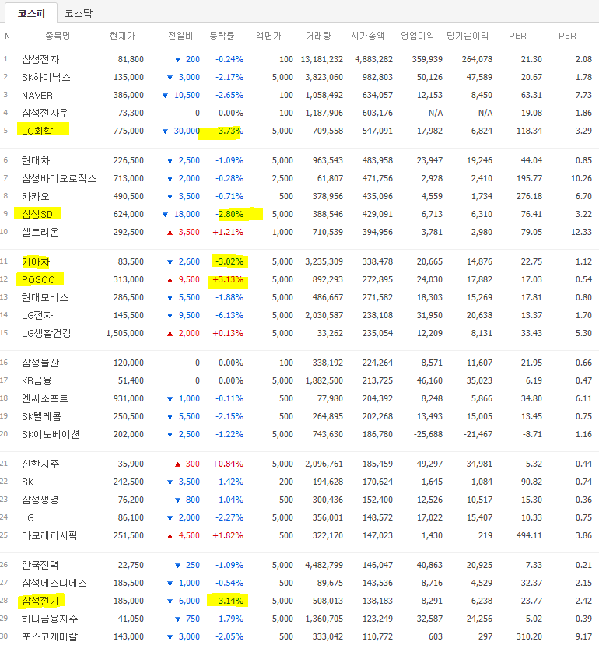Open the 하나금융지주 stock link
Screen dimensions: 599x652
50,619
